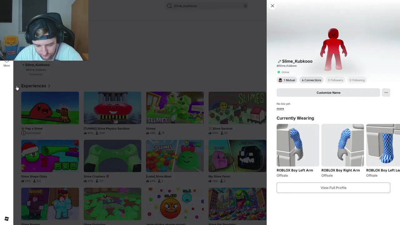
Task: Open the 1 Mutual list
Action: 287,80
